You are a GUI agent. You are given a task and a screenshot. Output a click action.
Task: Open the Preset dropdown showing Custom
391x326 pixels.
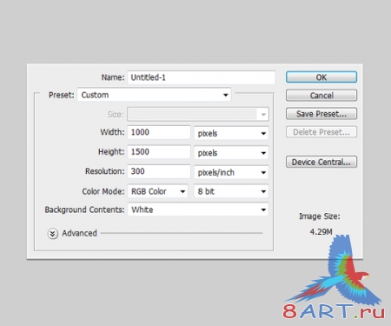[154, 95]
